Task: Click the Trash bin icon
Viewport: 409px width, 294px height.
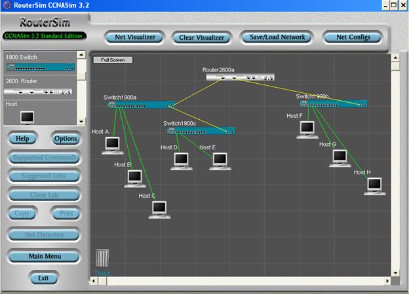Action: point(102,259)
